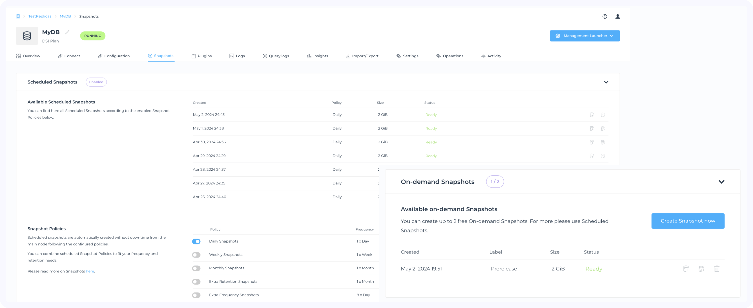The width and height of the screenshot is (753, 308).
Task: Enable the Weekly Snapshots toggle
Action: click(196, 255)
